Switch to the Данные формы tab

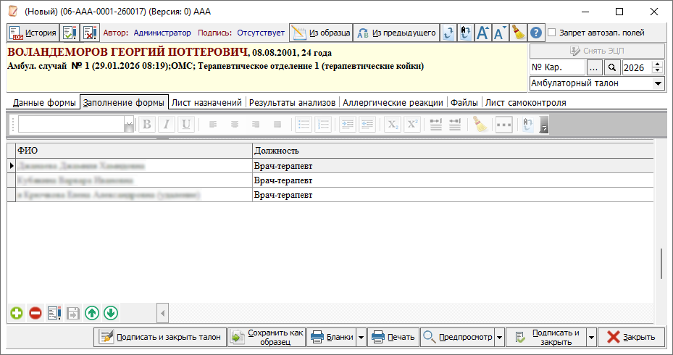(x=44, y=103)
